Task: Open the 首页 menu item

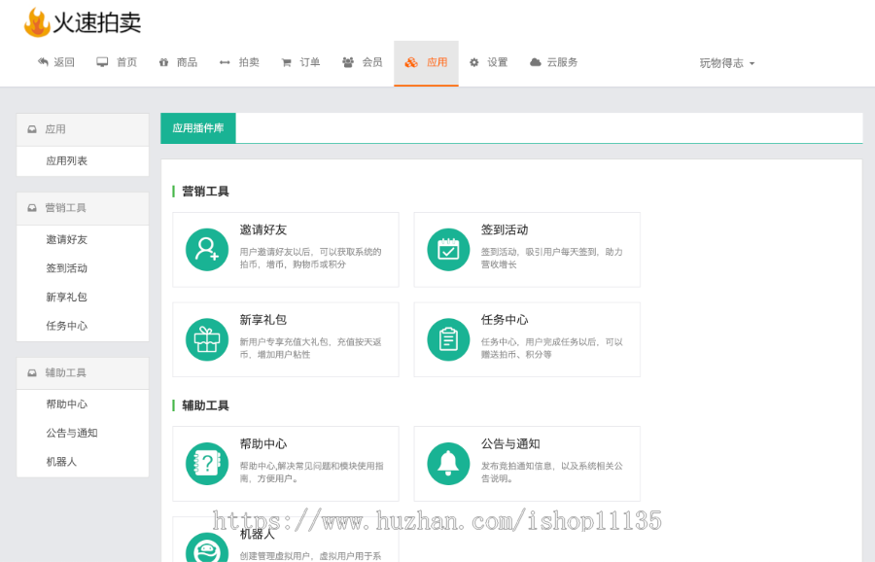Action: (117, 62)
